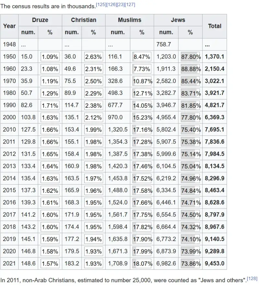259x288 pixels.
Task: Click the 87.80% Jews percentage bar for 1950
Action: [191, 57]
